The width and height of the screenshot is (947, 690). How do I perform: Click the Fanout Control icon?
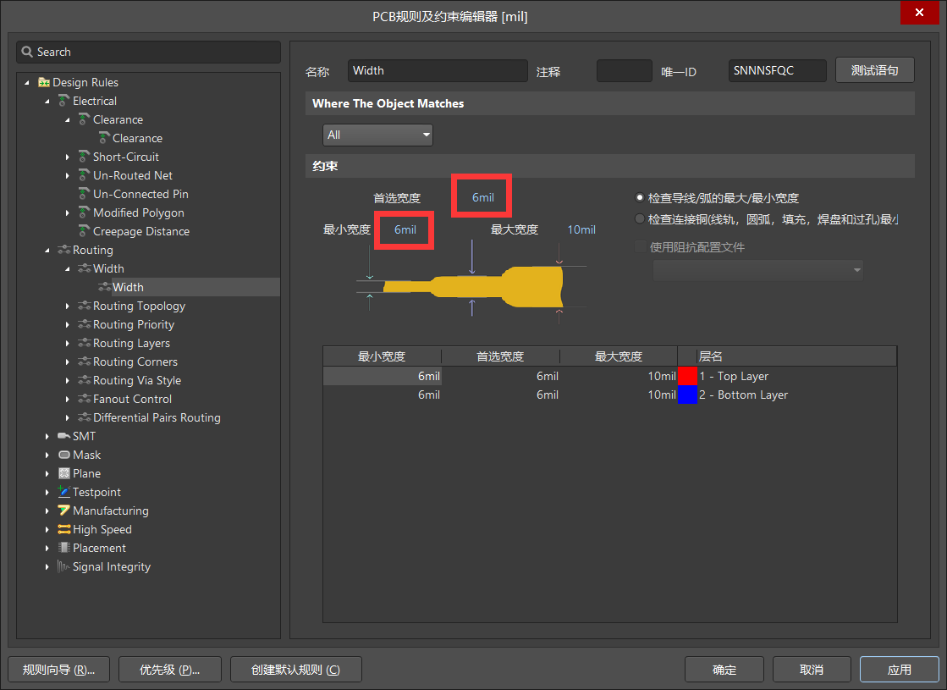85,400
